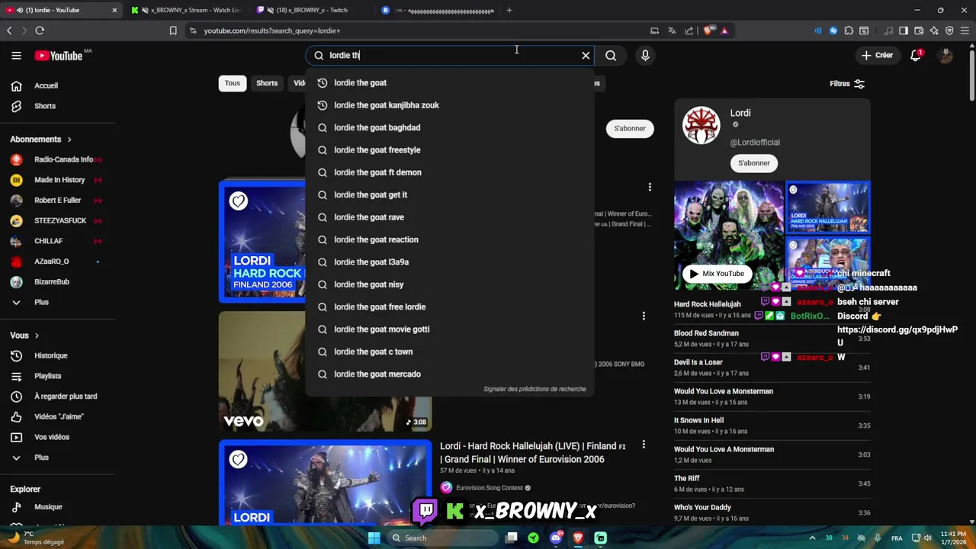
Task: Play 'It Snows In Hell' from the list
Action: pyautogui.click(x=698, y=420)
